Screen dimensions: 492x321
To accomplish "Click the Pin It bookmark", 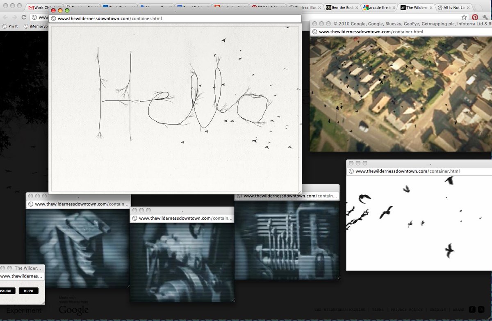I will pyautogui.click(x=10, y=26).
